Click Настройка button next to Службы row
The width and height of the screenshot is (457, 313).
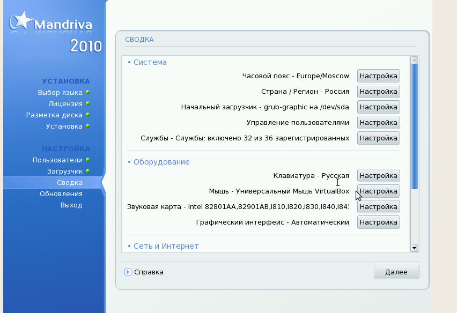pos(378,138)
